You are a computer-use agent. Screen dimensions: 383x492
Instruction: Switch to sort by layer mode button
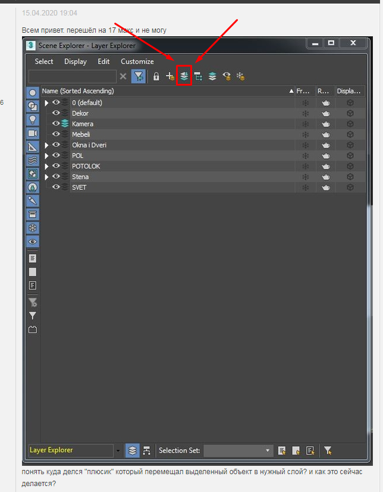tap(133, 450)
